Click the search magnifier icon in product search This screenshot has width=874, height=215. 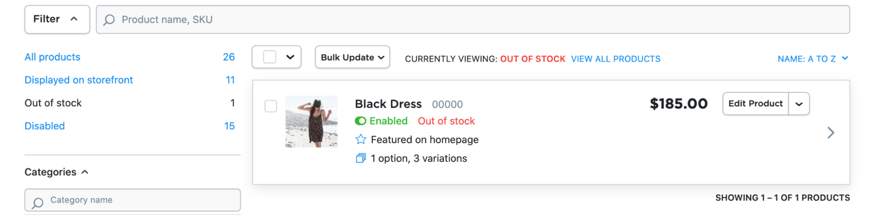pos(109,20)
